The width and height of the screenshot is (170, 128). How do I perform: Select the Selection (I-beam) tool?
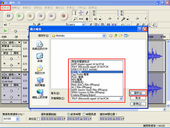coord(75,13)
